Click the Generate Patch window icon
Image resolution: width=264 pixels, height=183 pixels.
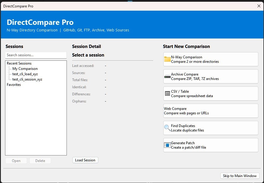167,145
